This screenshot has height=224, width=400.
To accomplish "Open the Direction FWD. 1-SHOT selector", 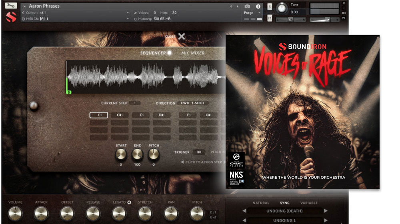I will click(x=193, y=103).
